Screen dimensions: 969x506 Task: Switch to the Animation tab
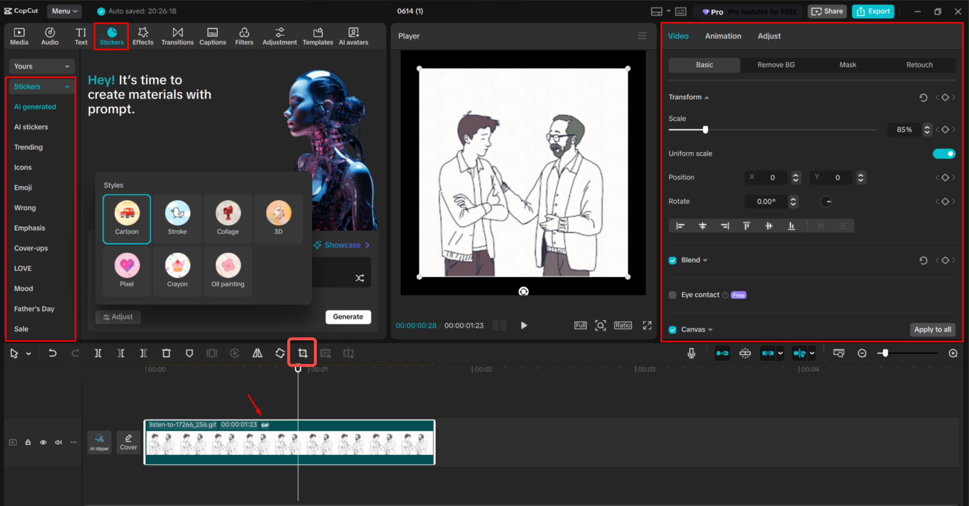pos(723,36)
